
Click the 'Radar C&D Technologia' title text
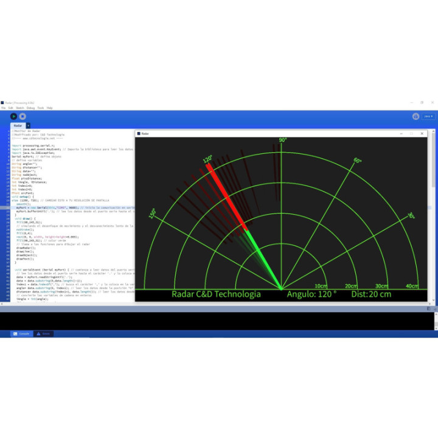[x=216, y=294]
